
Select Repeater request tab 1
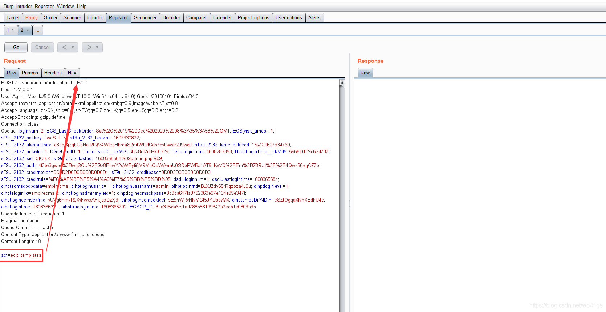point(8,30)
